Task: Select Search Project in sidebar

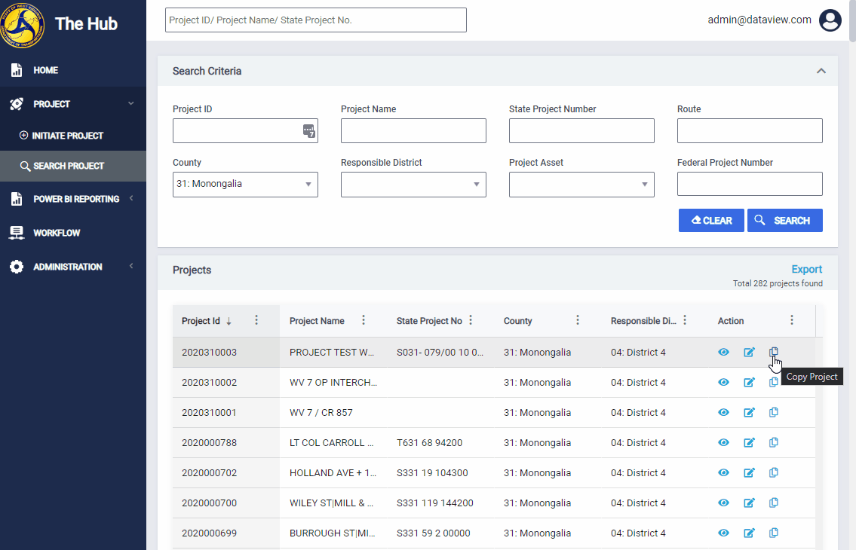Action: click(x=73, y=166)
